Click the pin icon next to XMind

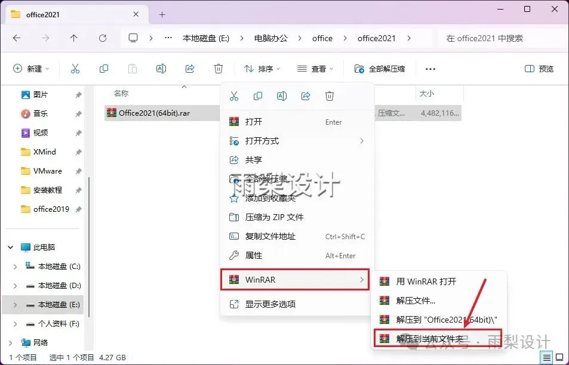tap(78, 152)
